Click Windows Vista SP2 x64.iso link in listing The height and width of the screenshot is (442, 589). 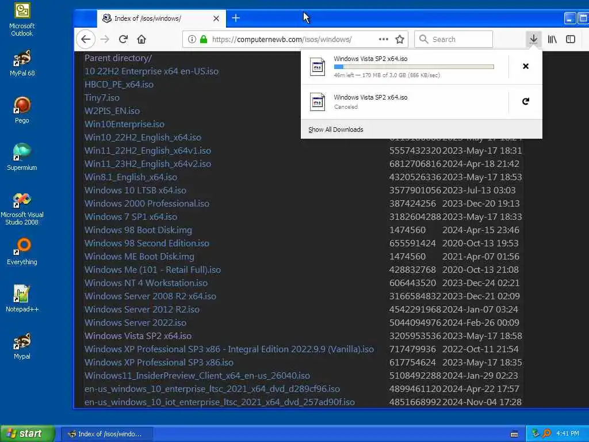[x=138, y=336]
